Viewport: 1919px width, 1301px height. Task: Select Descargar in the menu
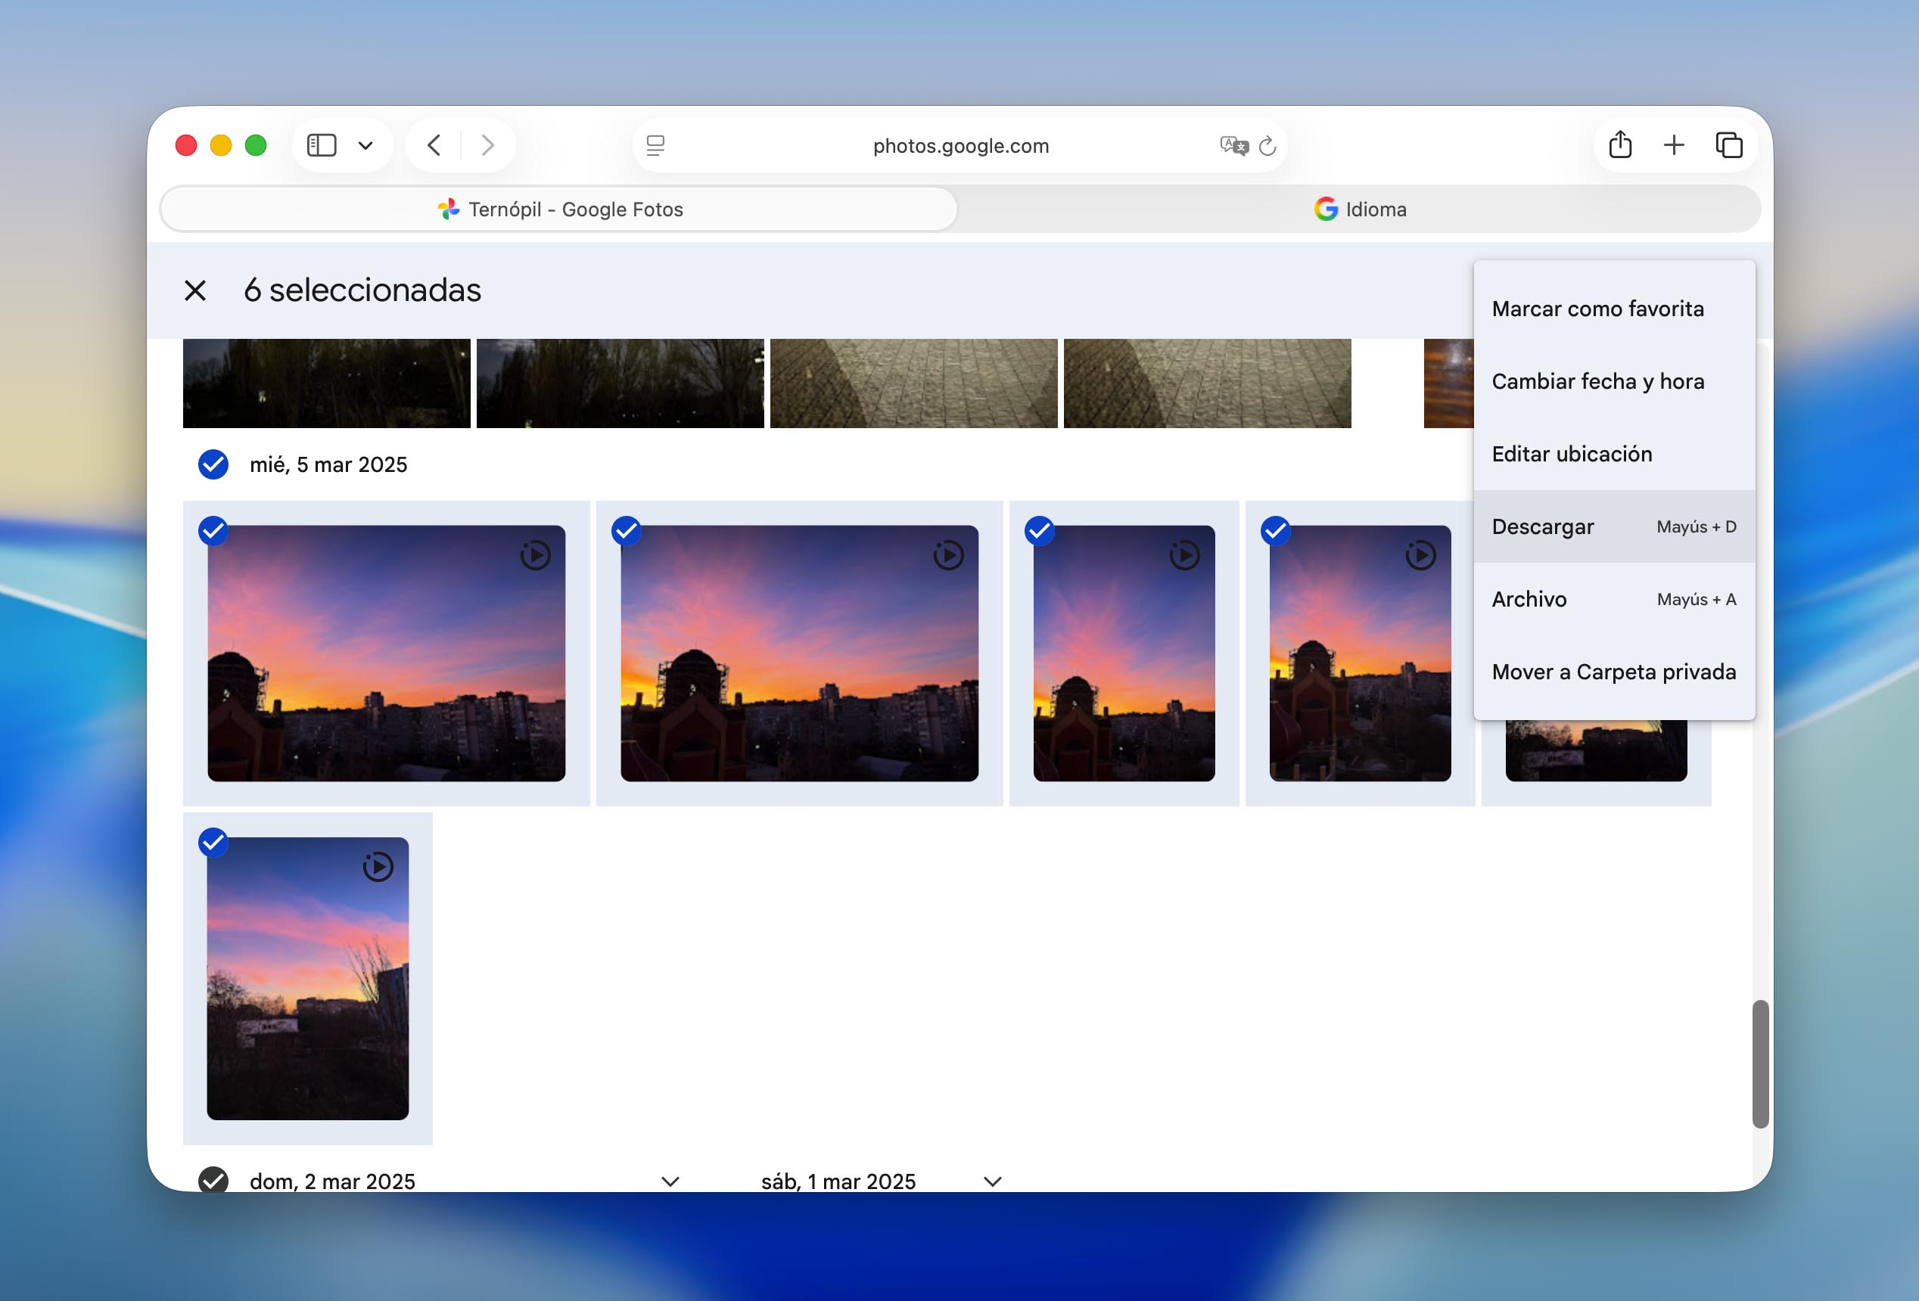pyautogui.click(x=1614, y=526)
